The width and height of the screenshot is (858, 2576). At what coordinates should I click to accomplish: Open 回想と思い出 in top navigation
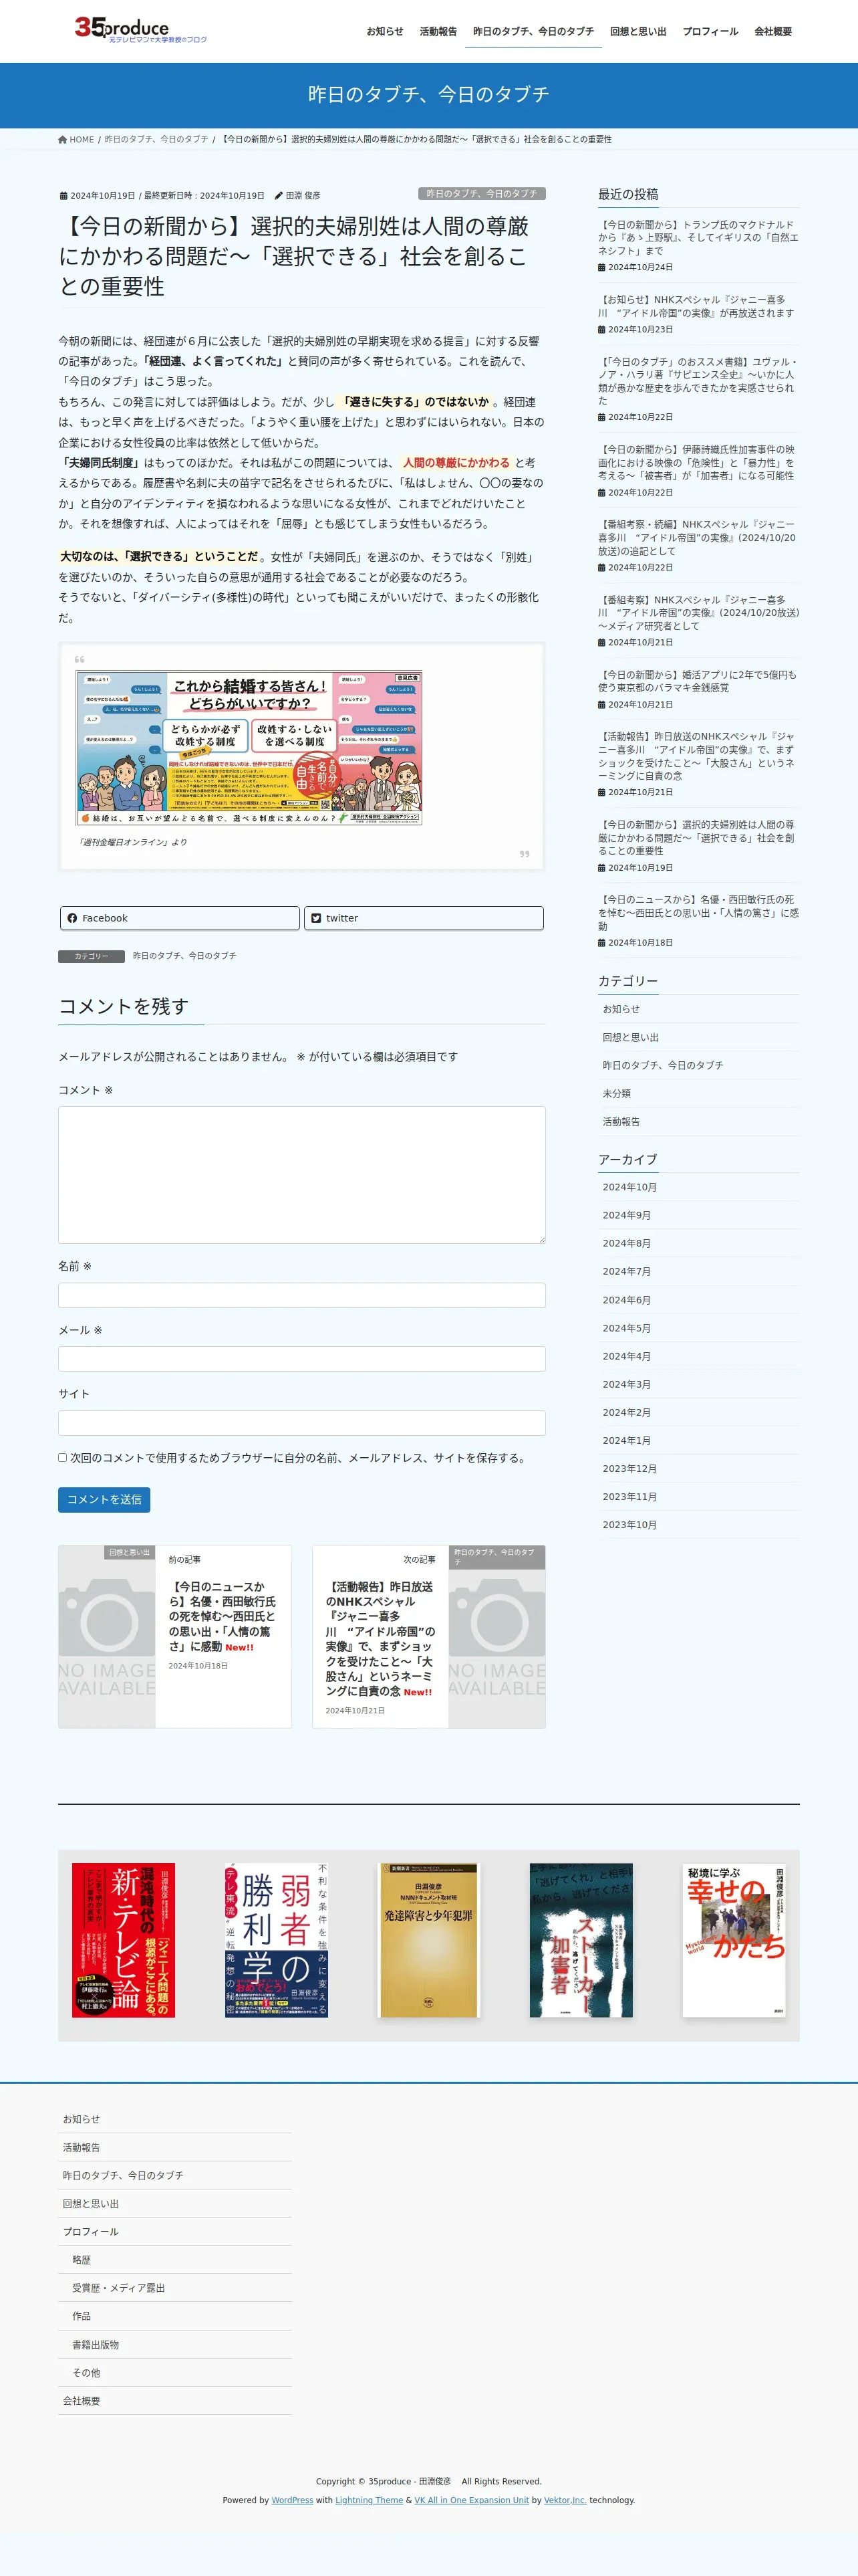638,32
